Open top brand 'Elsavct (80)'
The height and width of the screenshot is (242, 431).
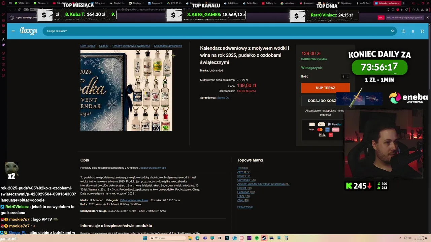click(x=244, y=188)
